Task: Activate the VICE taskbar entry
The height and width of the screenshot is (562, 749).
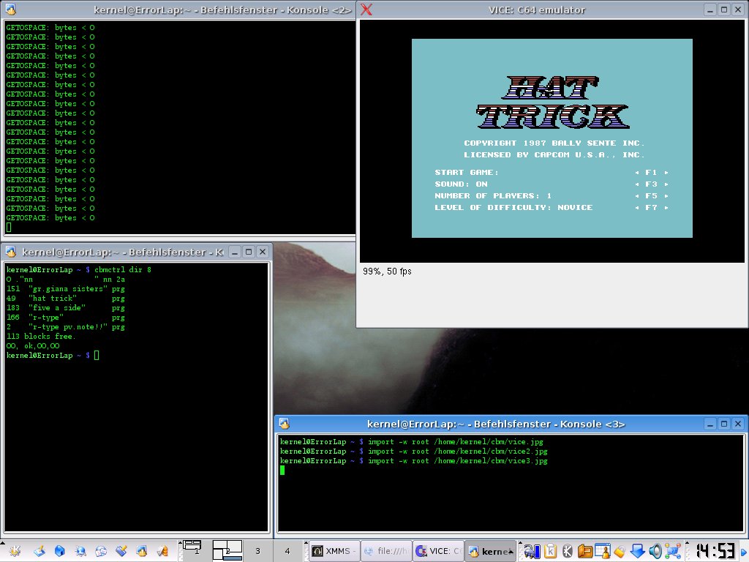Action: coord(438,551)
